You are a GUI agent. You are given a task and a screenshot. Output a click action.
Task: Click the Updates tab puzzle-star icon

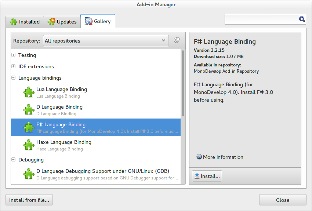pos(51,21)
